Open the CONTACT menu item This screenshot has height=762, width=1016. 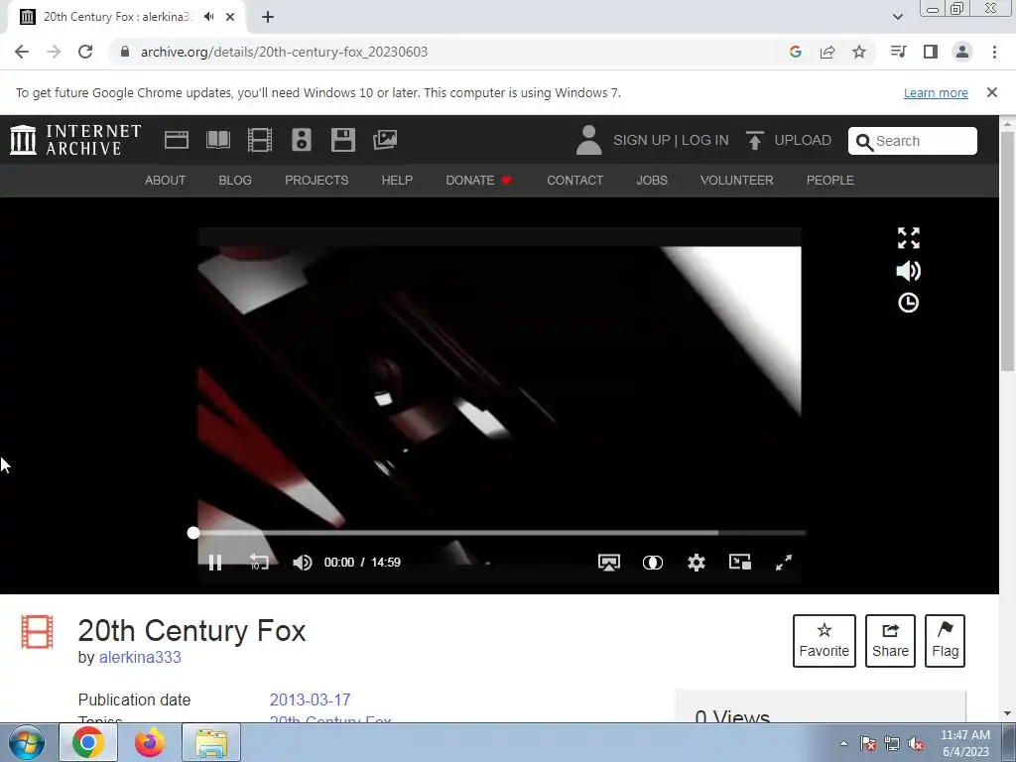(x=574, y=181)
